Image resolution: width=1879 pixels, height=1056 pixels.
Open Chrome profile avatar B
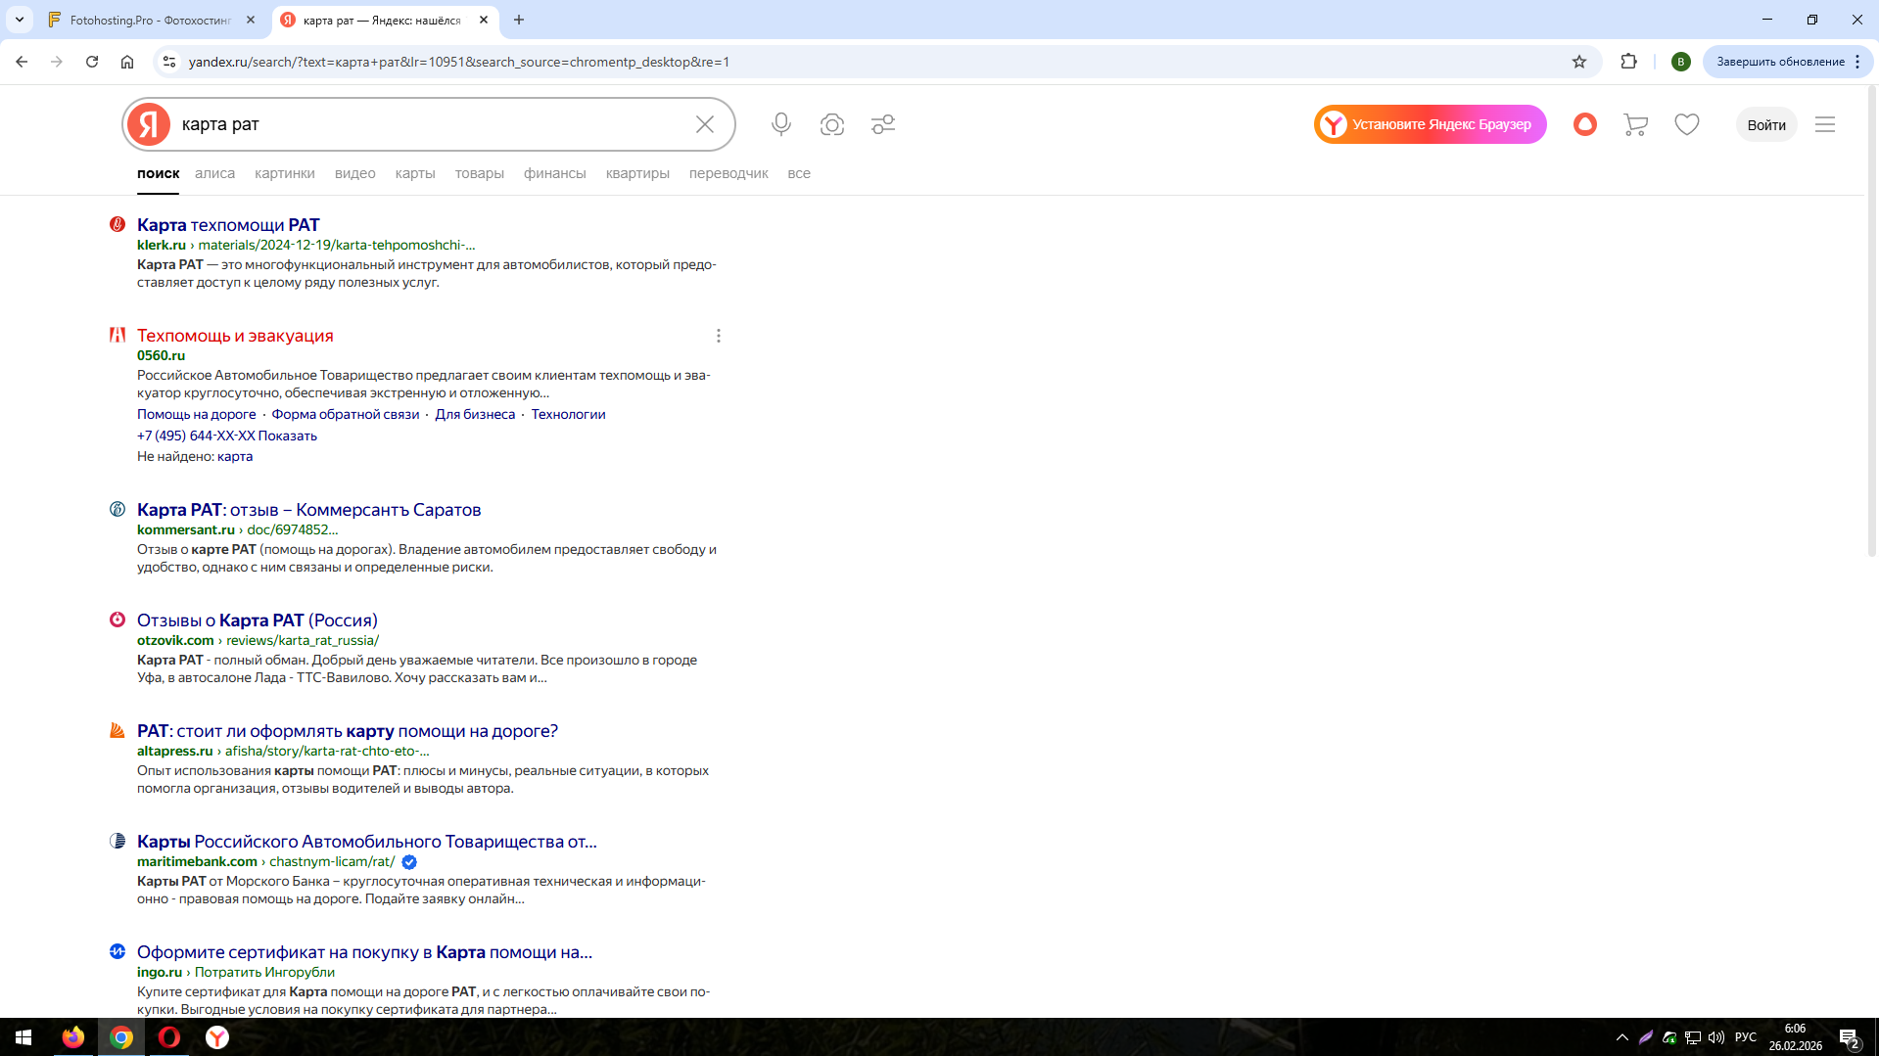(x=1681, y=62)
